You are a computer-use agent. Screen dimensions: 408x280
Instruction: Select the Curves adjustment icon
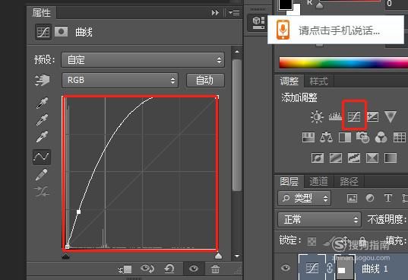click(354, 116)
